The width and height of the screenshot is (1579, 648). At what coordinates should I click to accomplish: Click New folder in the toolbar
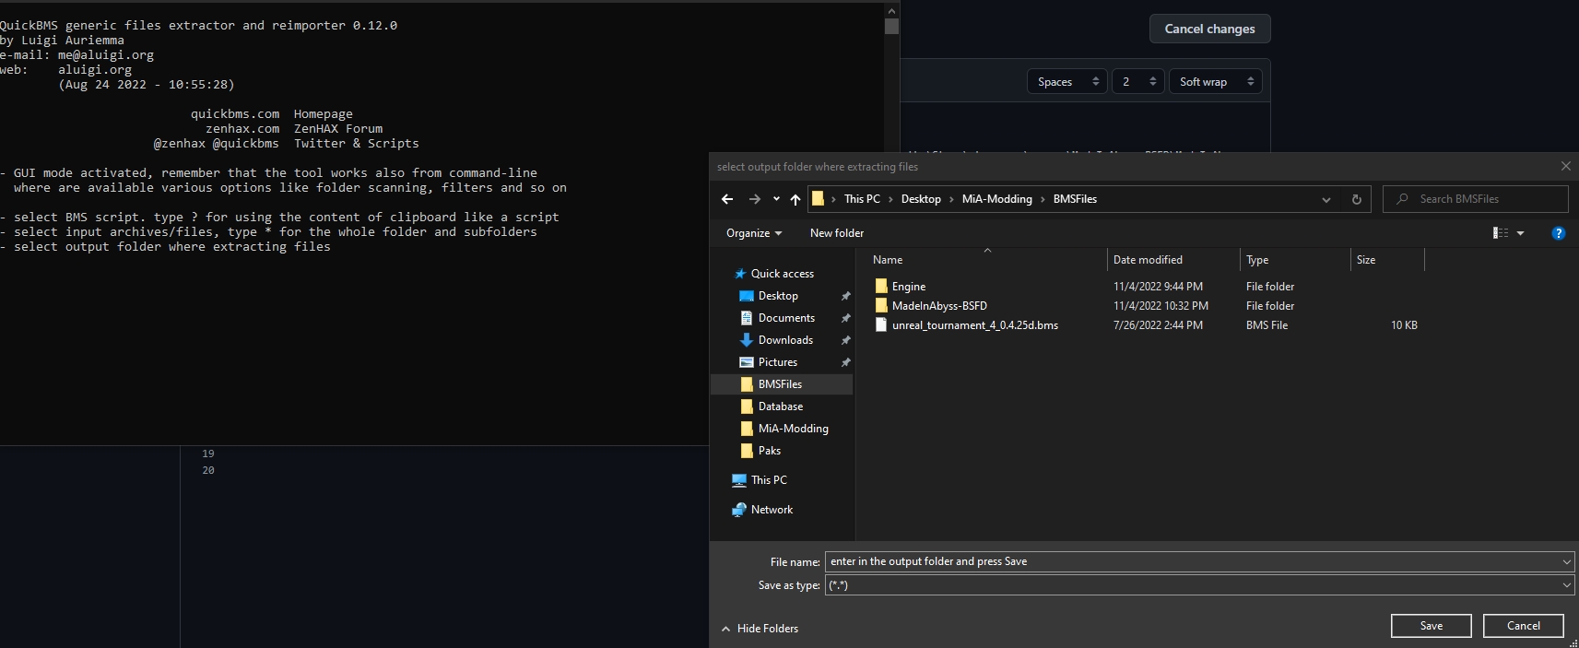click(836, 233)
